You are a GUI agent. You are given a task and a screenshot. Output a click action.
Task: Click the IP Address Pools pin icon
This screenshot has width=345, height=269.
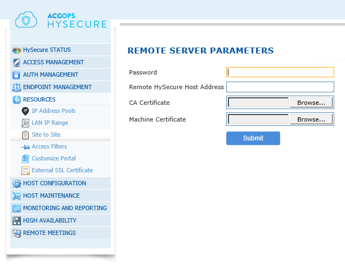pos(25,111)
